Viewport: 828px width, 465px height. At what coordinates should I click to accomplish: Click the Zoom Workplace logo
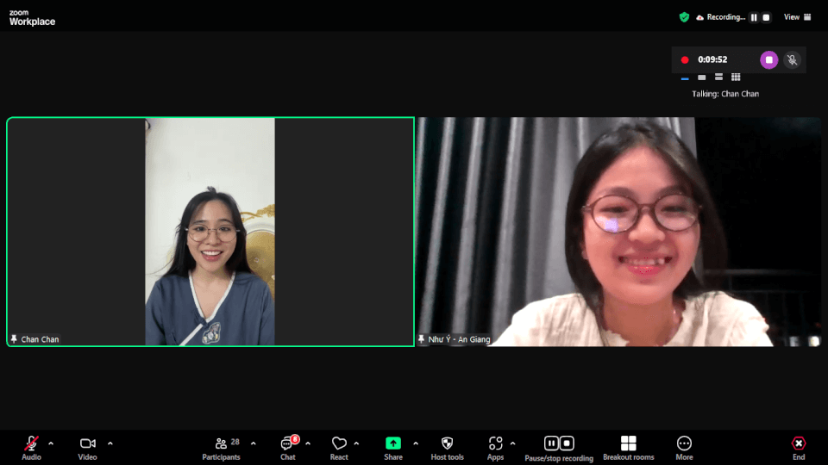(x=32, y=18)
